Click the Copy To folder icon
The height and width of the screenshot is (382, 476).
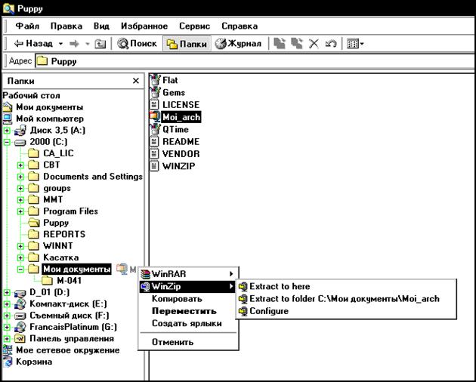[297, 44]
